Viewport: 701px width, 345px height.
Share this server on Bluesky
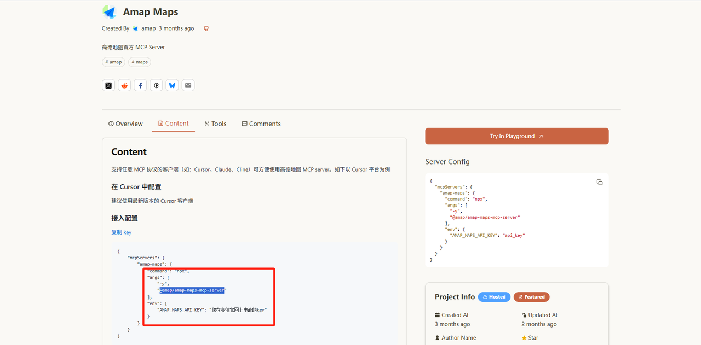click(173, 85)
